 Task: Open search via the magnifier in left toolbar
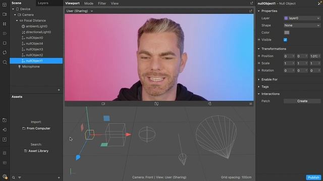tap(5, 62)
